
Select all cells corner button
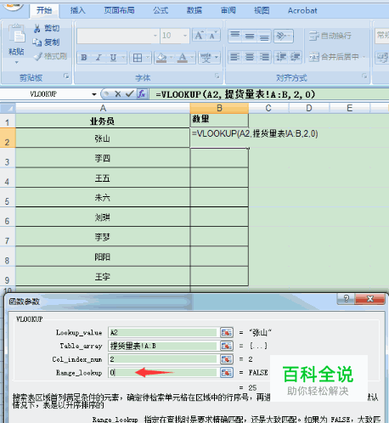(8, 108)
